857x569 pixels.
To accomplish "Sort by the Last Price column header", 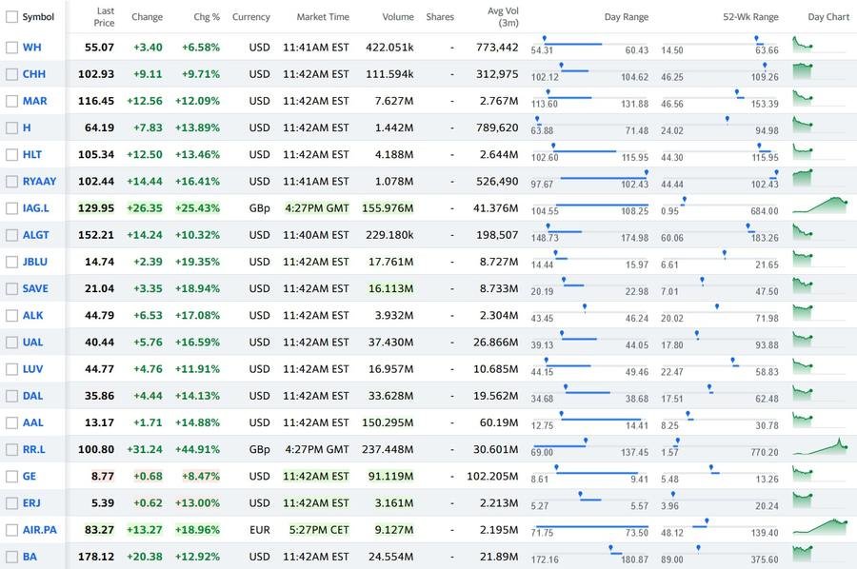I will tap(104, 17).
